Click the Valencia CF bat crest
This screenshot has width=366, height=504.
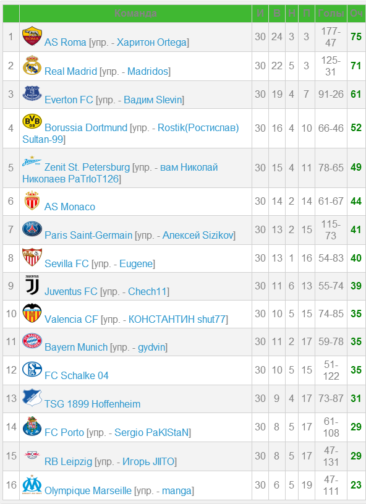pyautogui.click(x=32, y=313)
